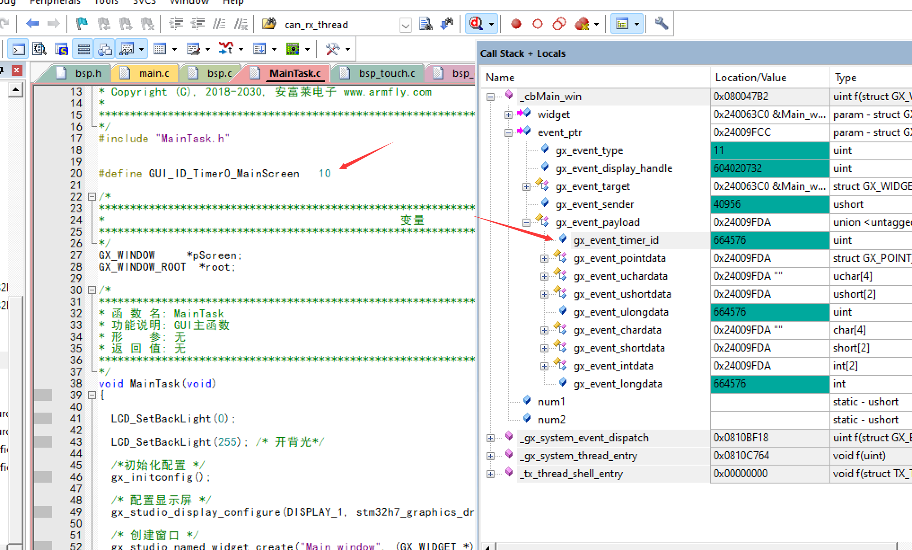Select the gx_event_type value 11
The image size is (912, 550).
tap(770, 150)
